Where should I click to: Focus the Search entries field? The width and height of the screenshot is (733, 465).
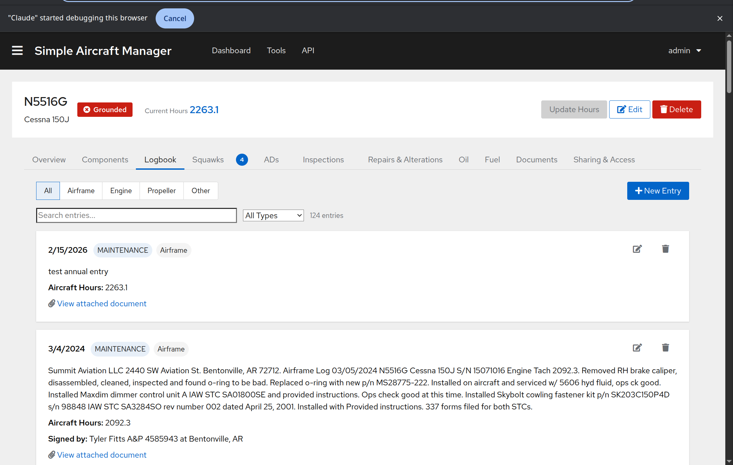click(x=136, y=216)
